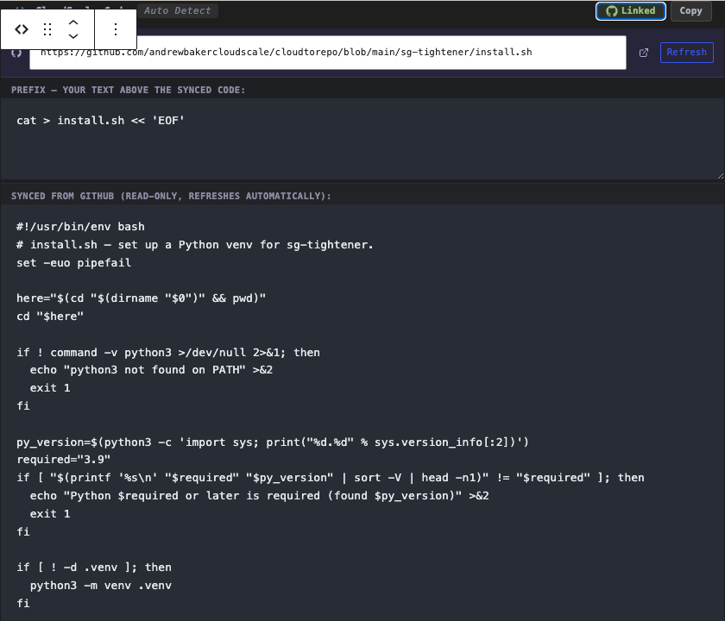The width and height of the screenshot is (725, 621).
Task: Click the prefix textarea resize grip
Action: click(721, 176)
